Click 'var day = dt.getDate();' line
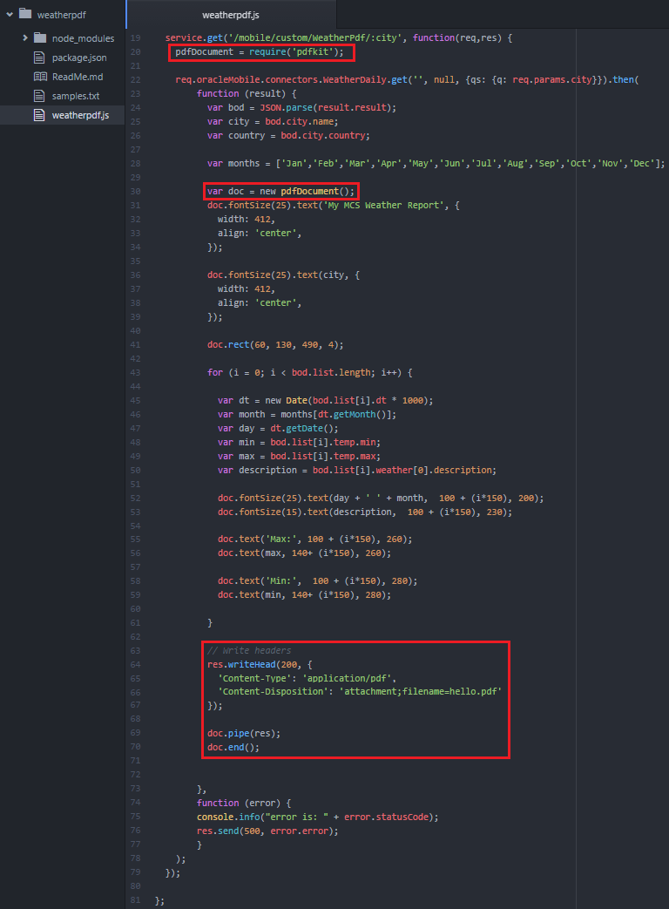The height and width of the screenshot is (909, 669). (278, 429)
